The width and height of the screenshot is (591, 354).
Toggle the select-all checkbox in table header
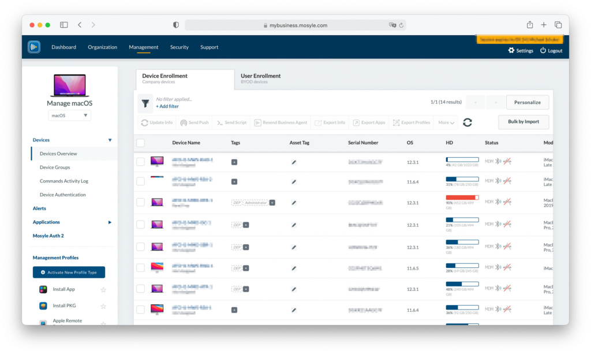coord(141,143)
